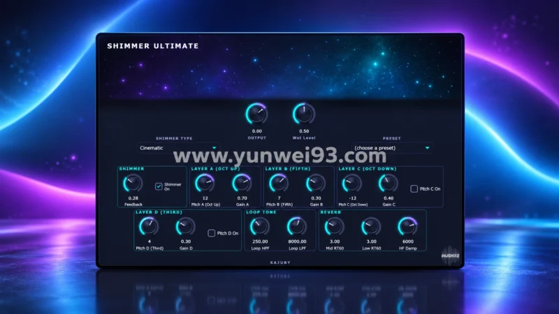Click the Gain C knob
Image resolution: width=559 pixels, height=314 pixels.
(x=389, y=184)
